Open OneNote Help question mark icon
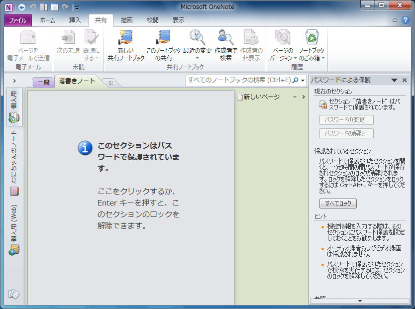Image resolution: width=415 pixels, height=309 pixels. (406, 20)
